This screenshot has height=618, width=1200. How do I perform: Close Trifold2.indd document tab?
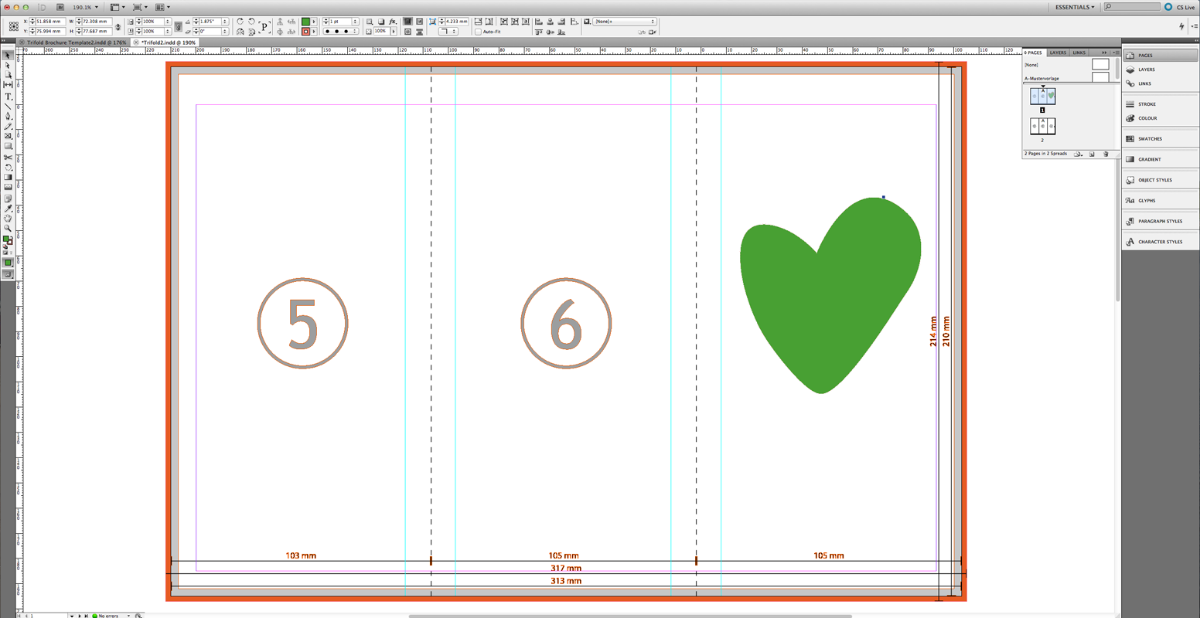(x=136, y=42)
